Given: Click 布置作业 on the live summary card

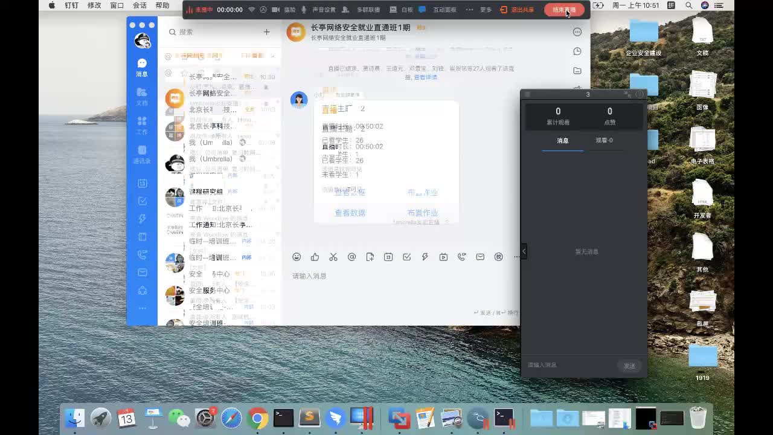Looking at the screenshot, I should tap(423, 213).
